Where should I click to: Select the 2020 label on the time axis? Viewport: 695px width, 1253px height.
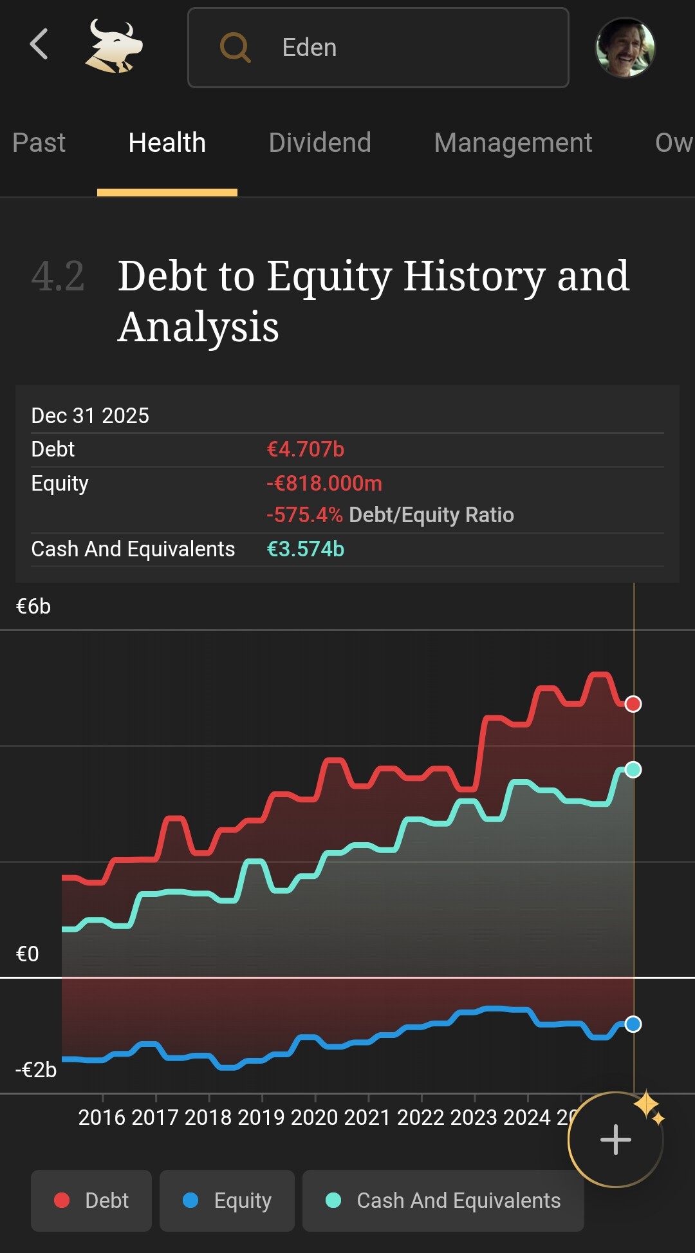pyautogui.click(x=315, y=1117)
